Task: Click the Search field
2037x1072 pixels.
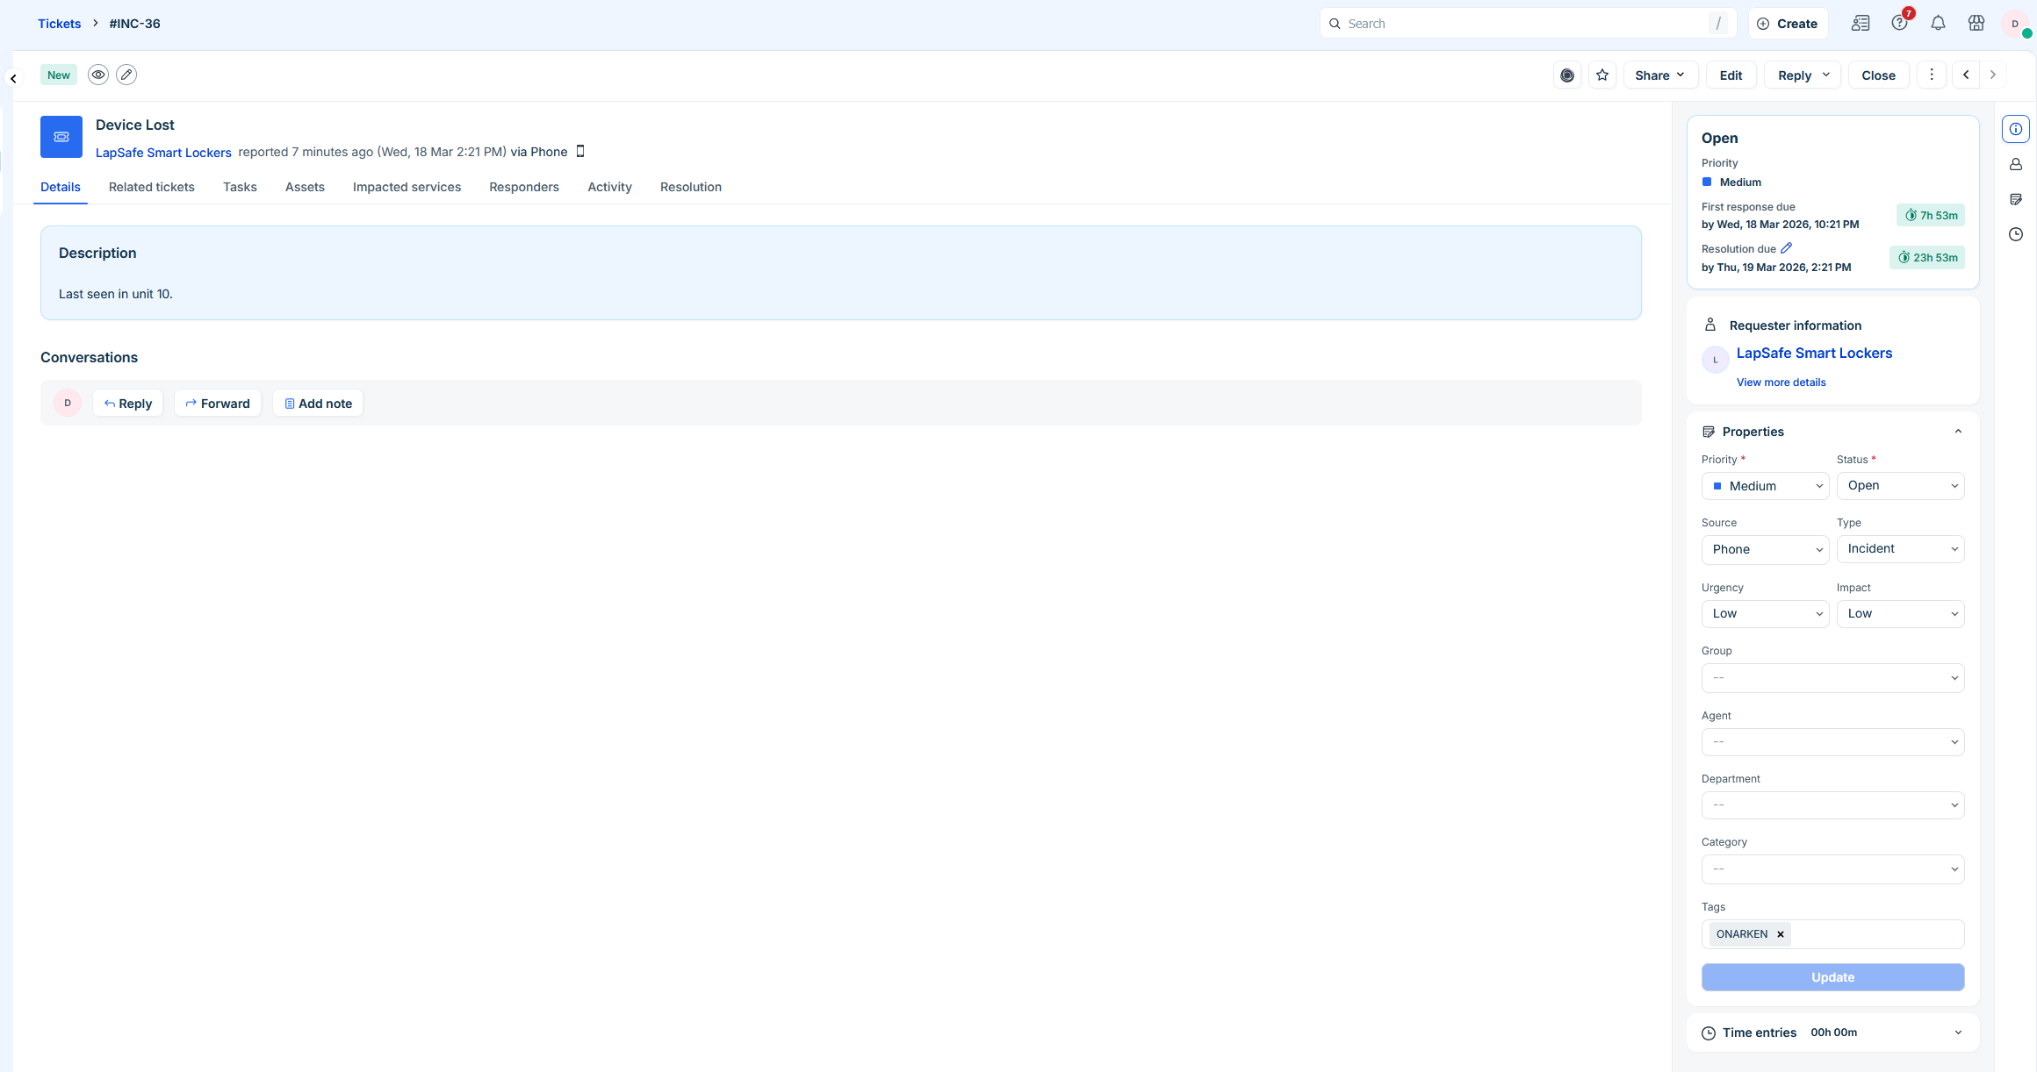Action: pyautogui.click(x=1528, y=24)
